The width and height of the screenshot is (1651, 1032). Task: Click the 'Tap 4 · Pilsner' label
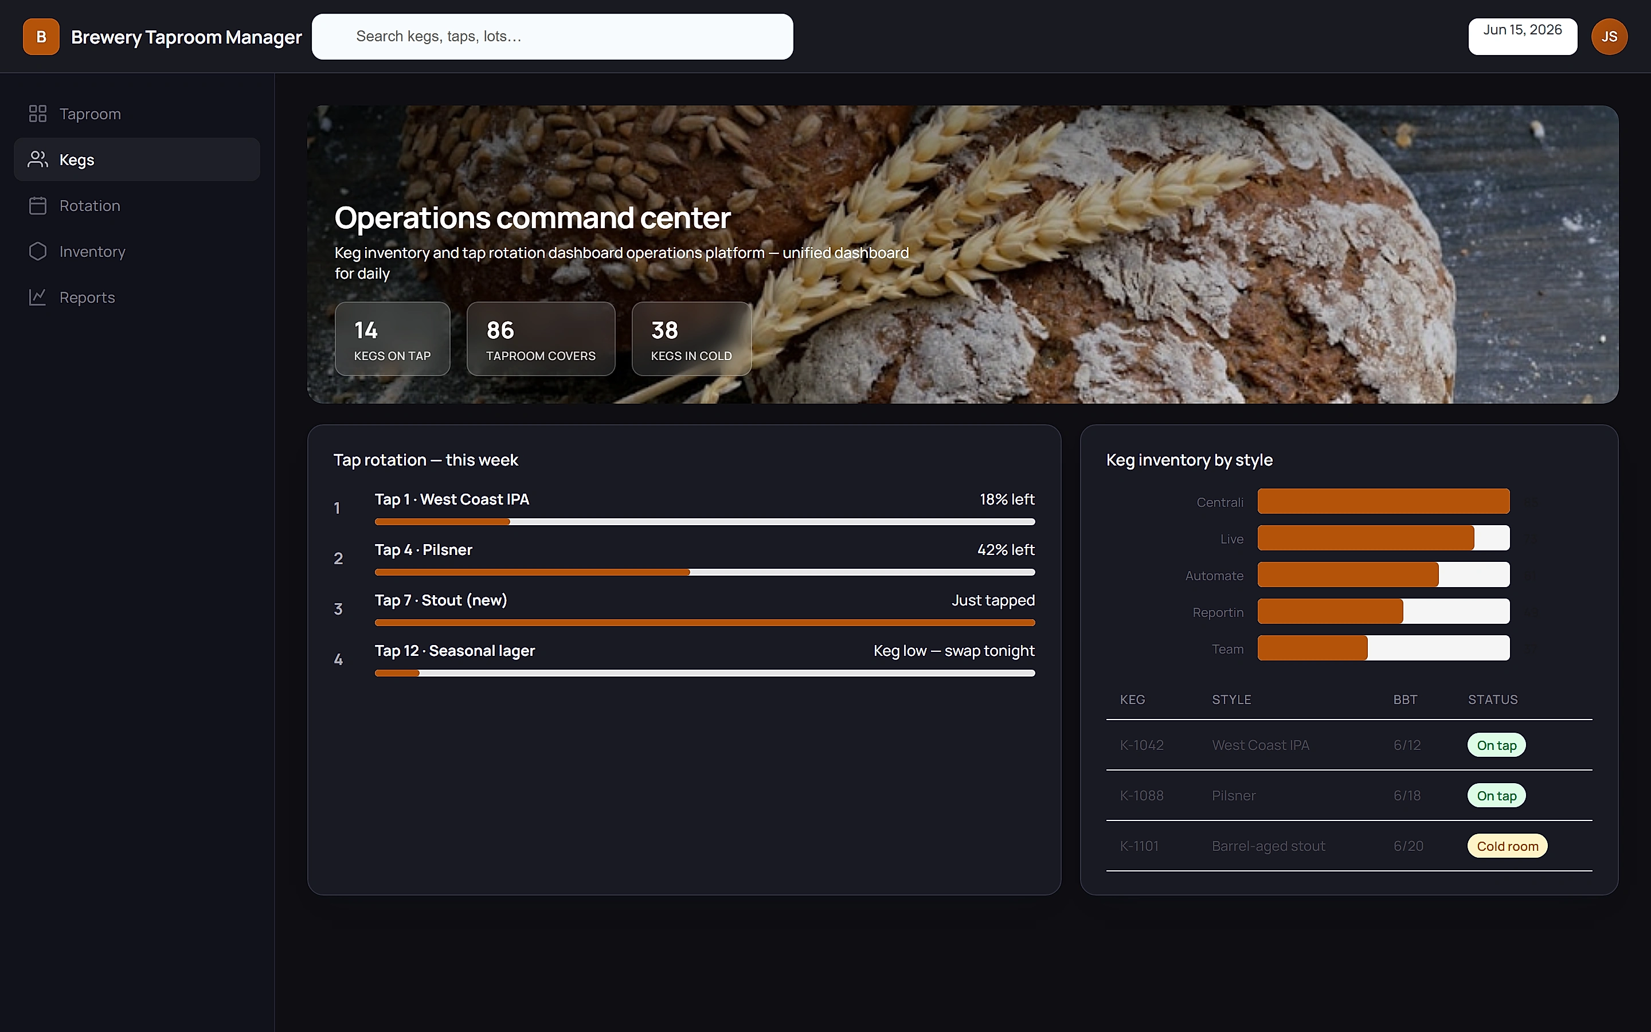coord(423,549)
